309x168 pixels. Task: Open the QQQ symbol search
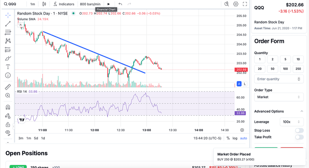(10, 4)
